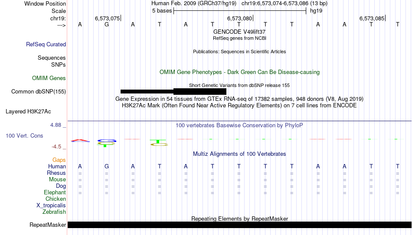This screenshot has width=412, height=235.
Task: Click the sequence direction arrow
Action: (61, 26)
